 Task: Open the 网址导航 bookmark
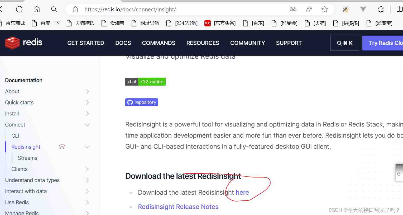coord(145,23)
